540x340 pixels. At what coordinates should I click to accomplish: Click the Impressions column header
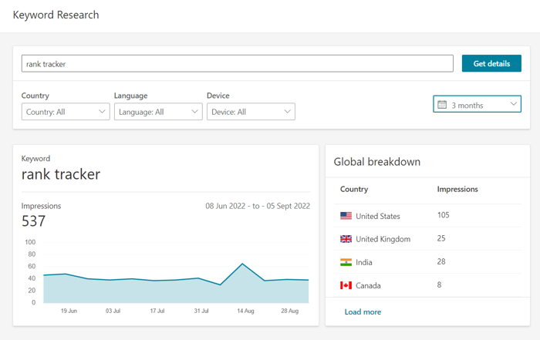click(x=457, y=189)
